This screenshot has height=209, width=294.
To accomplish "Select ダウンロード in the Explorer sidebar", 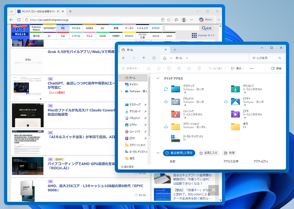I will click(x=134, y=111).
